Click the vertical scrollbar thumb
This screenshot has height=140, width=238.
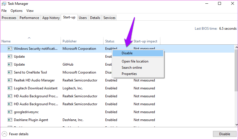pyautogui.click(x=236, y=70)
